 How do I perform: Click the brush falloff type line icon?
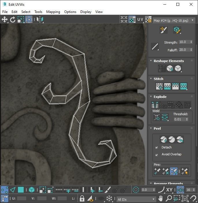[x=155, y=46]
